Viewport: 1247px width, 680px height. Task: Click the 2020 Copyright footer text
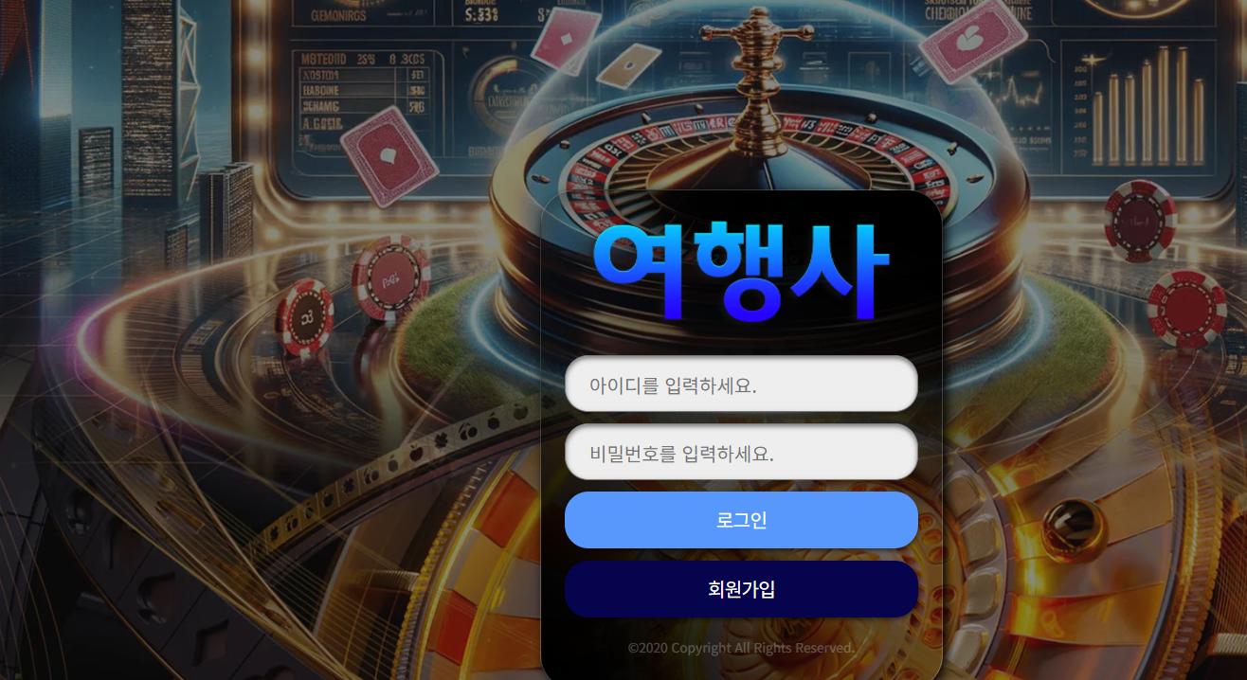[741, 648]
